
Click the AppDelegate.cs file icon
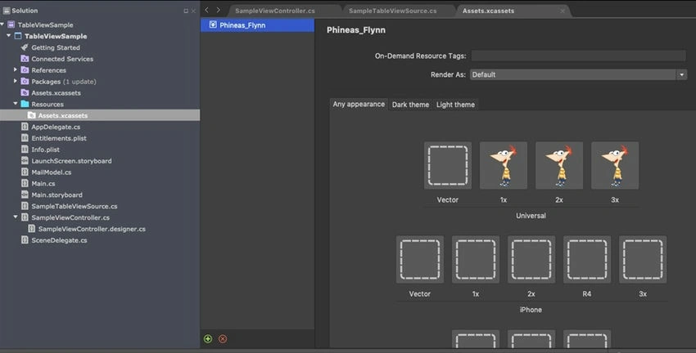click(x=25, y=127)
